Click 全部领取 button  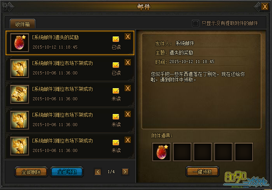pyautogui.click(x=67, y=172)
